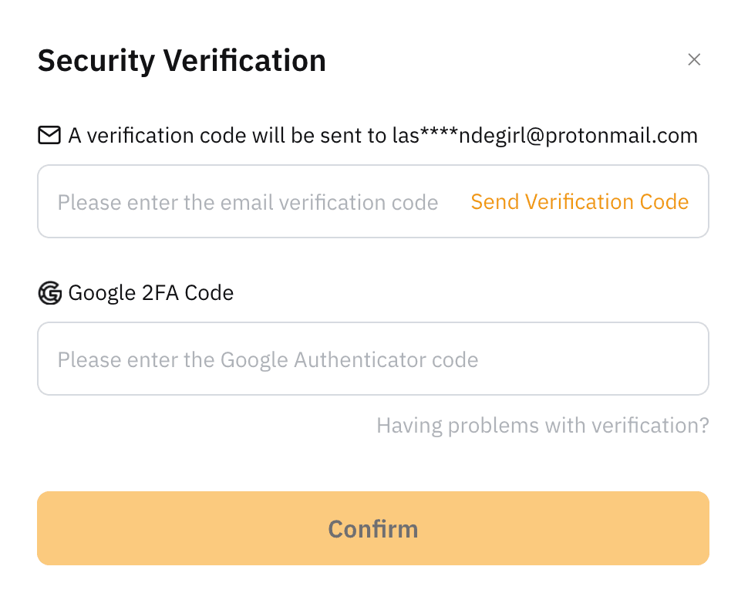Select the G icon next to 2FA label
This screenshot has height=600, width=748.
[50, 293]
